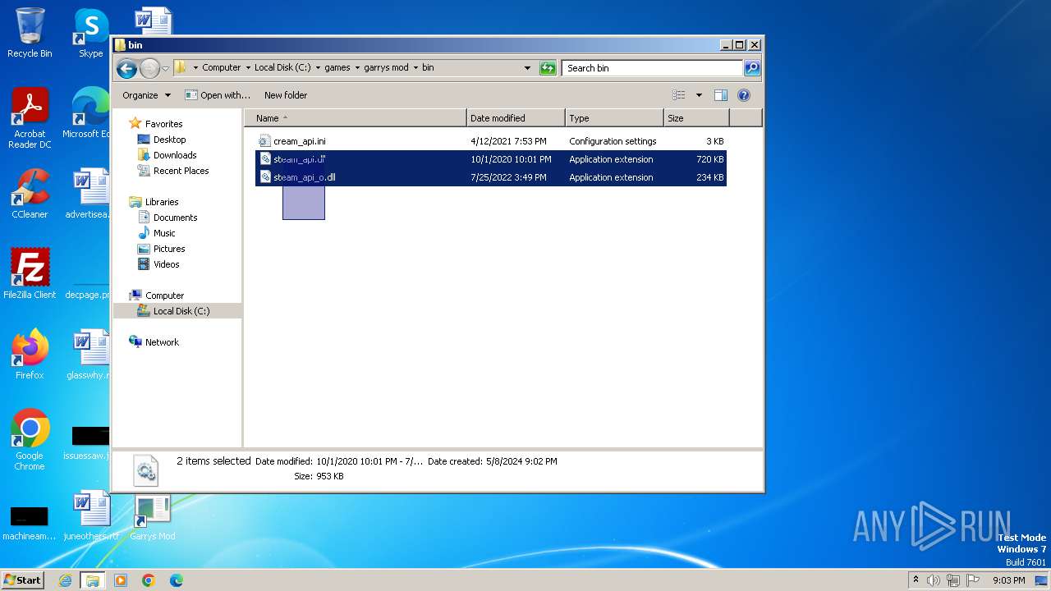Click the Chrome icon in the taskbar
Screen dimensions: 1051x591
coord(149,580)
